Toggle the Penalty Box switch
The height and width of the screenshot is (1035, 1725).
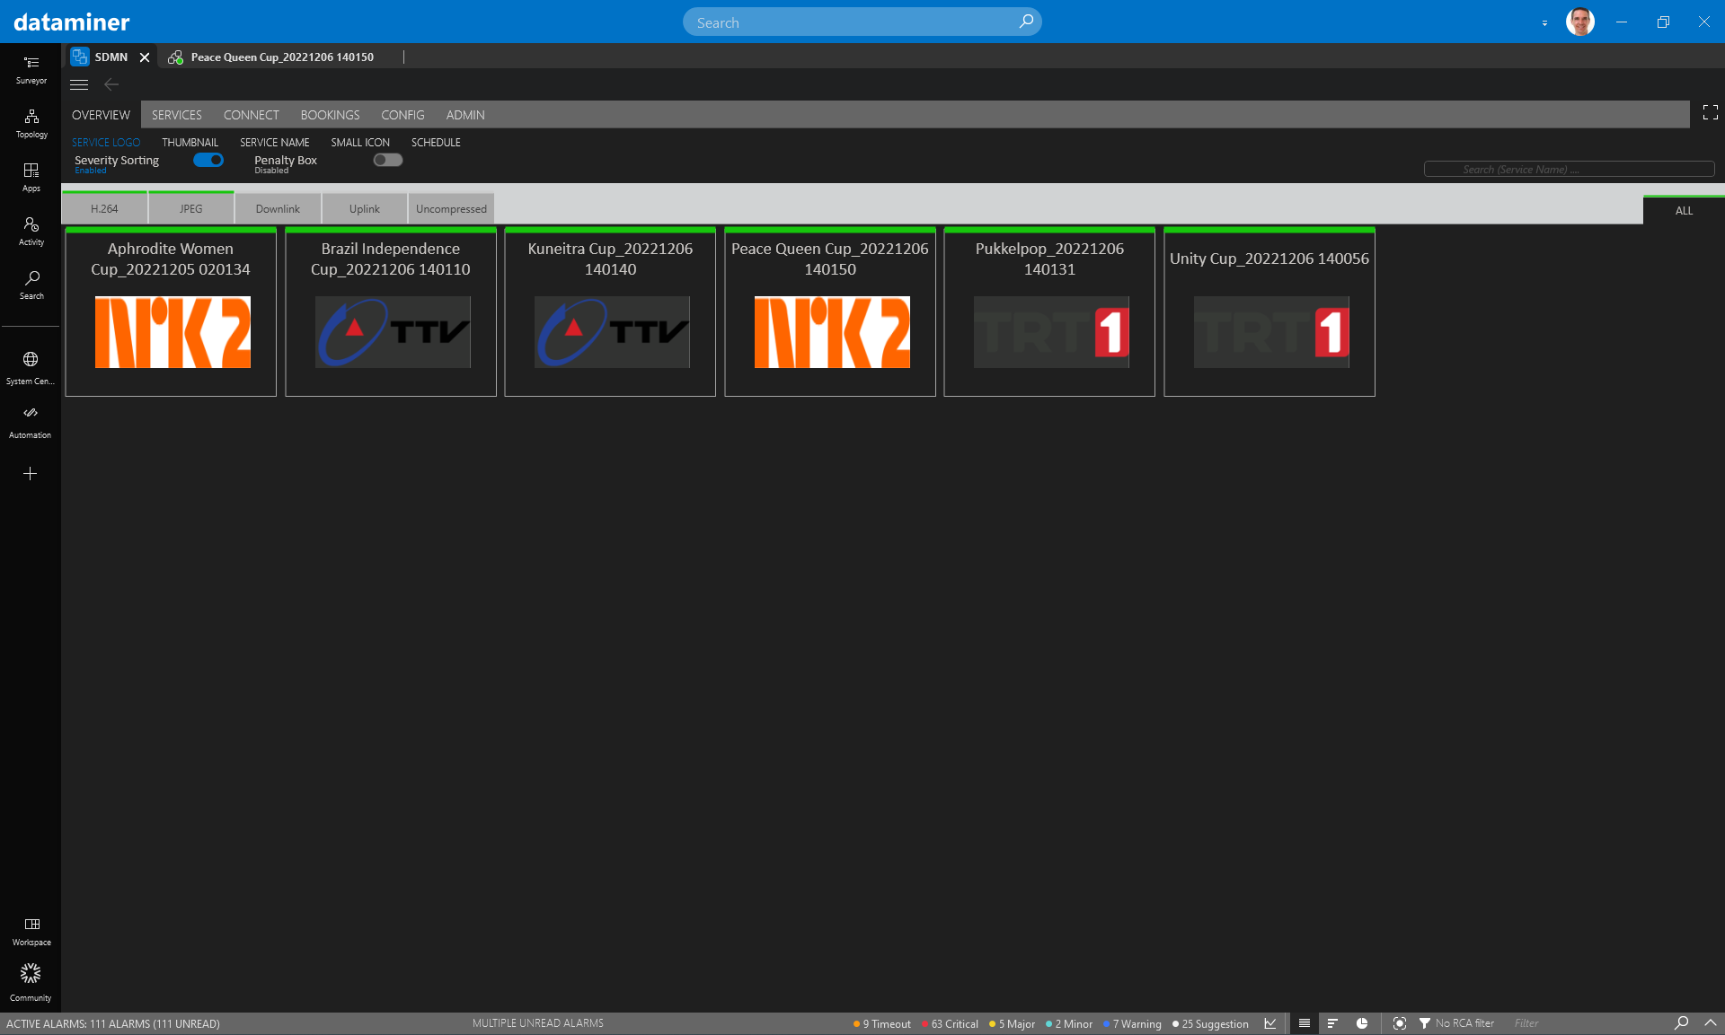[x=388, y=160]
